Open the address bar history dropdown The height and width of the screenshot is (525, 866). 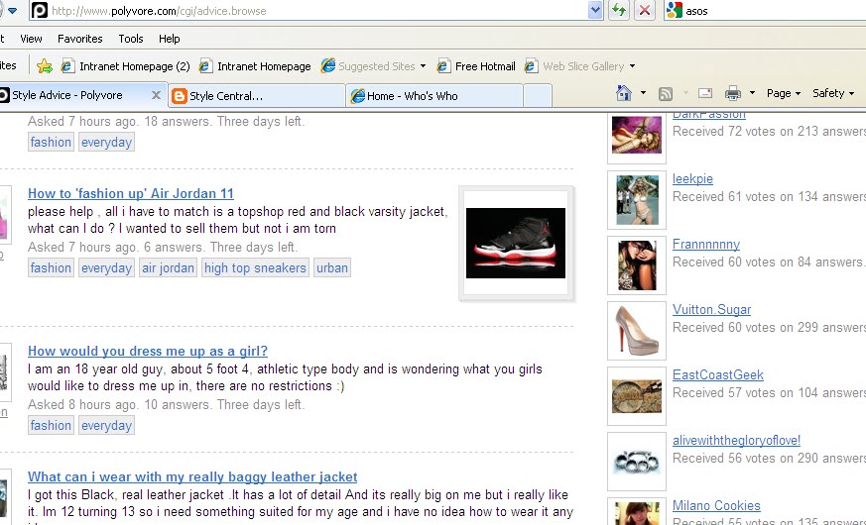pos(595,10)
